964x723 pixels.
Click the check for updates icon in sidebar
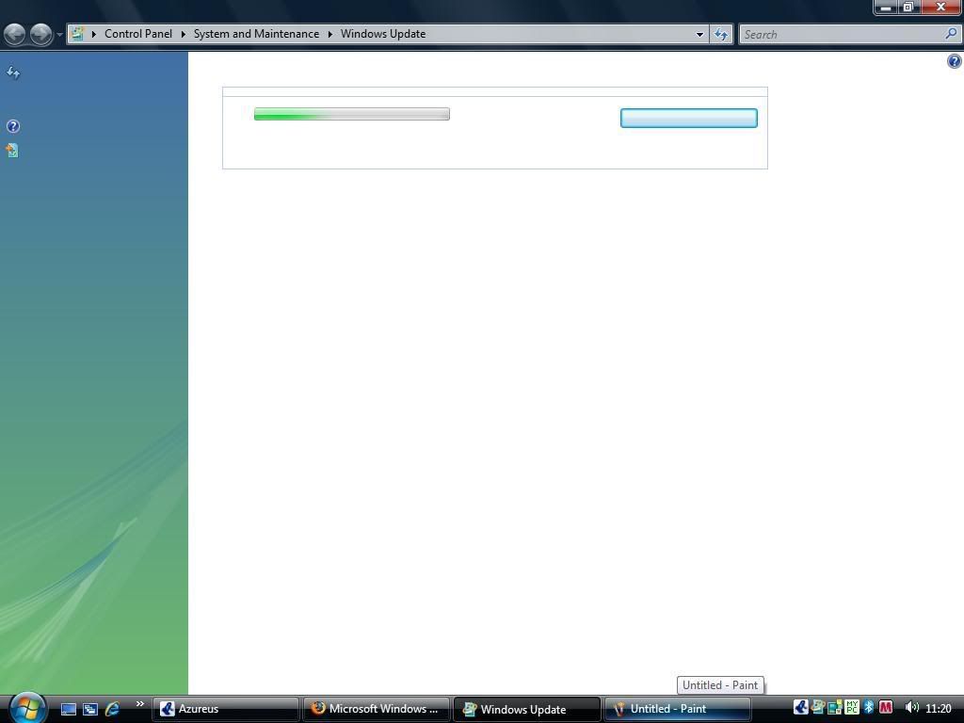13,73
